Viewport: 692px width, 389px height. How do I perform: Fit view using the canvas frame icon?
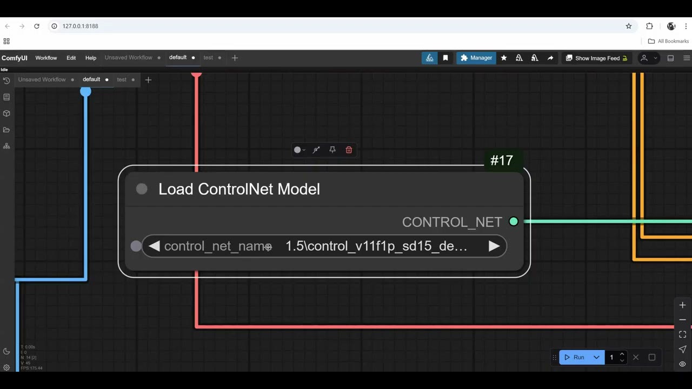[682, 334]
